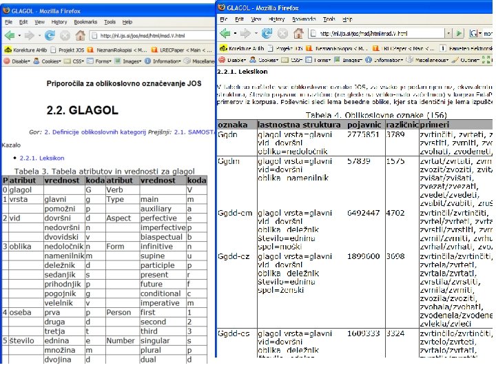Open Projekt JOS bookmark in right window
This screenshot has height=372, width=496.
tap(285, 48)
